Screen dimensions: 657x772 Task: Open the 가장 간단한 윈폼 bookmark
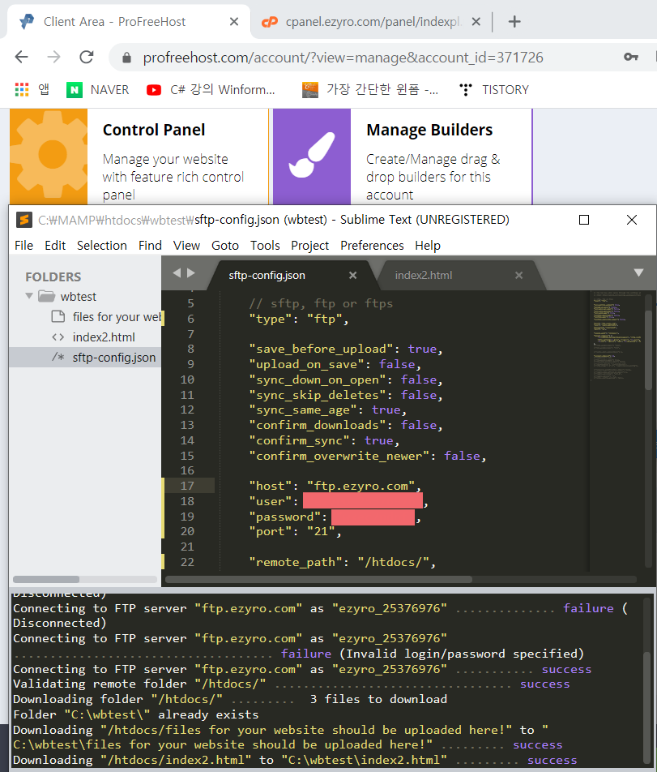(369, 89)
